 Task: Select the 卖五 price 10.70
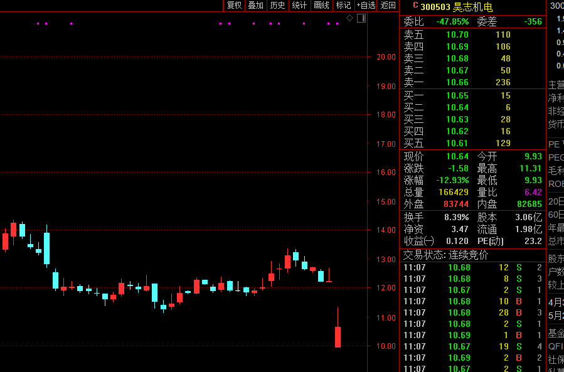(457, 35)
